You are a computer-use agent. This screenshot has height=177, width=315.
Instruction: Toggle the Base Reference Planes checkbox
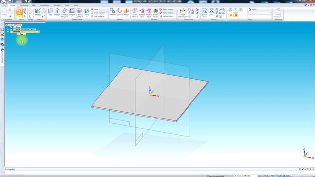click(11, 29)
